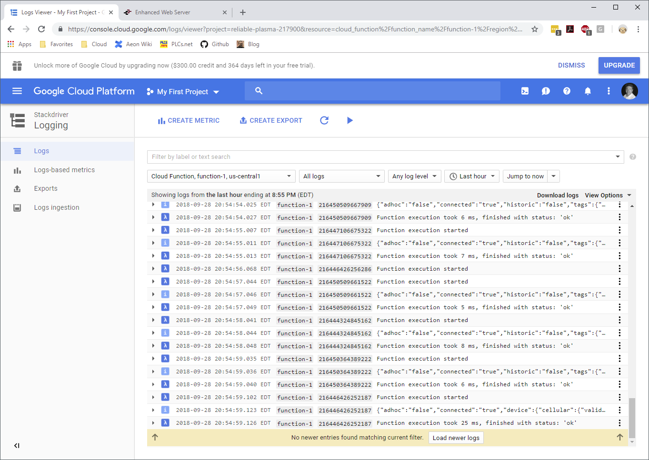
Task: Expand the 20:54:57.044 log entry
Action: point(153,281)
